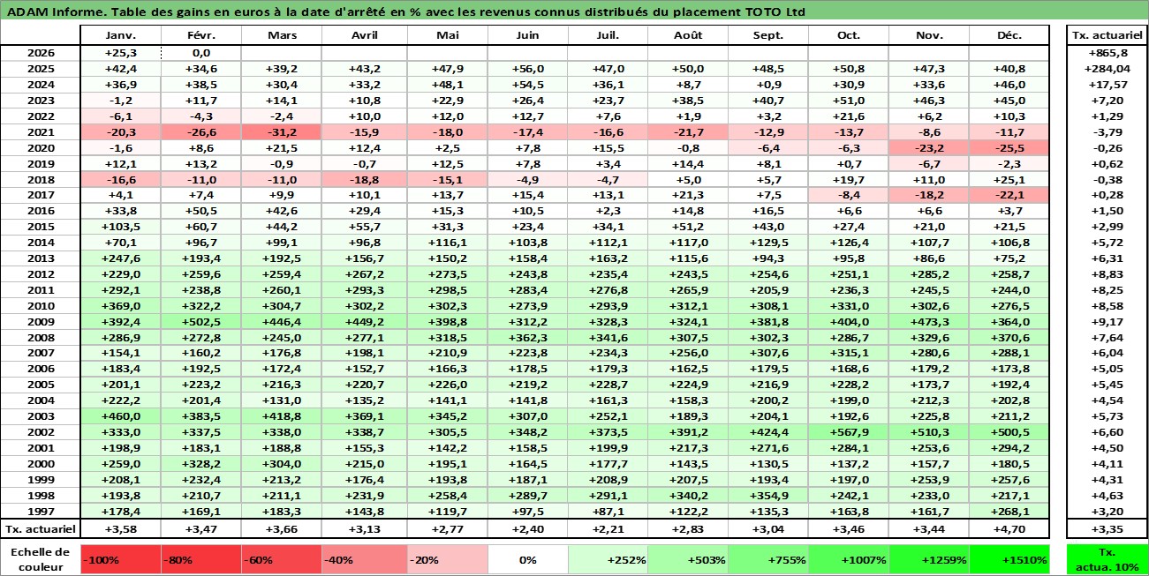Screen dimensions: 1149x576
Task: Click the 1997 Déc. cell +268,1
Action: click(x=1009, y=511)
